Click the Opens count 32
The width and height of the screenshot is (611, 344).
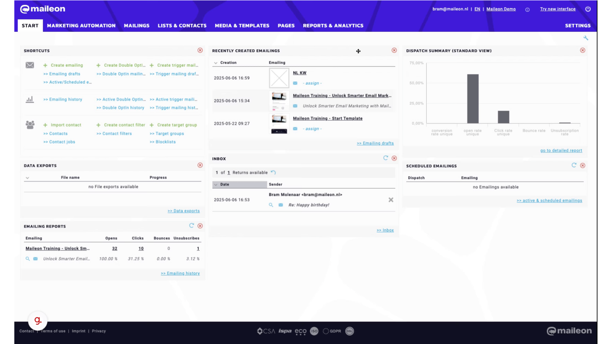[x=115, y=248]
